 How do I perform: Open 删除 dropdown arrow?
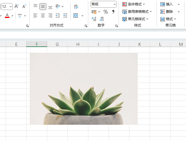click(179, 12)
